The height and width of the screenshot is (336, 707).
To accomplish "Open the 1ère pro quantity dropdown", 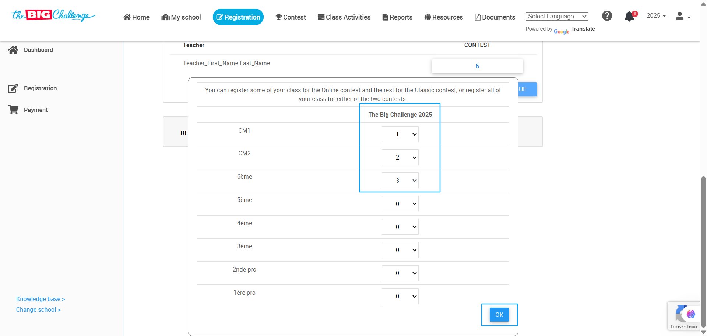I will [x=400, y=297].
